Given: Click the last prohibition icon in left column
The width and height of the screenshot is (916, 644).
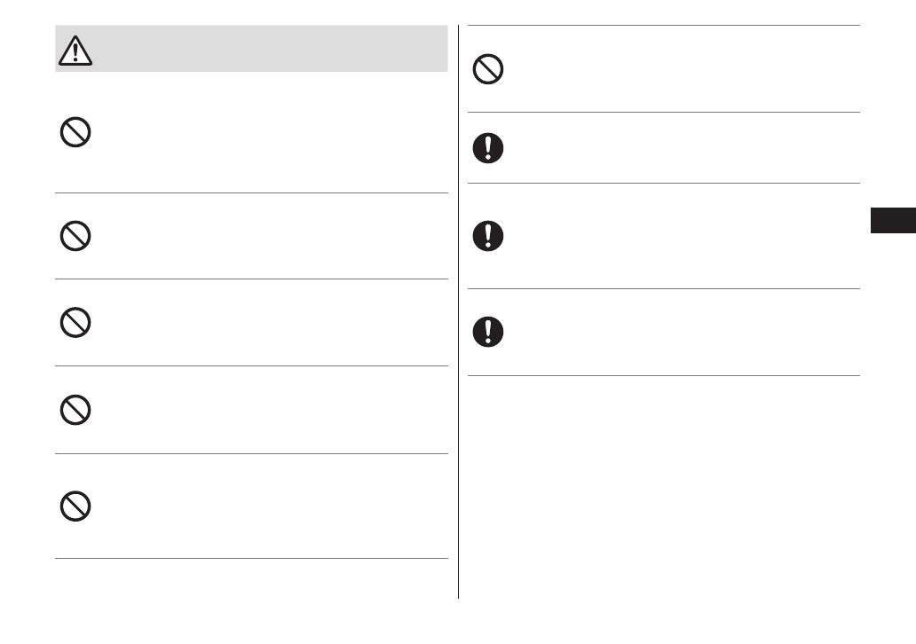Looking at the screenshot, I should pyautogui.click(x=75, y=506).
